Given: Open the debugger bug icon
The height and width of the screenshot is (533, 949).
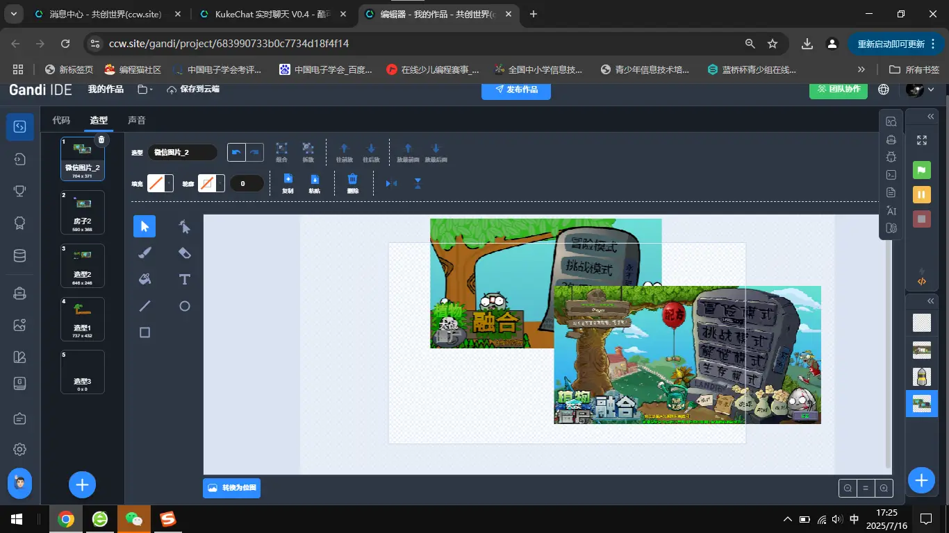Looking at the screenshot, I should tap(891, 157).
